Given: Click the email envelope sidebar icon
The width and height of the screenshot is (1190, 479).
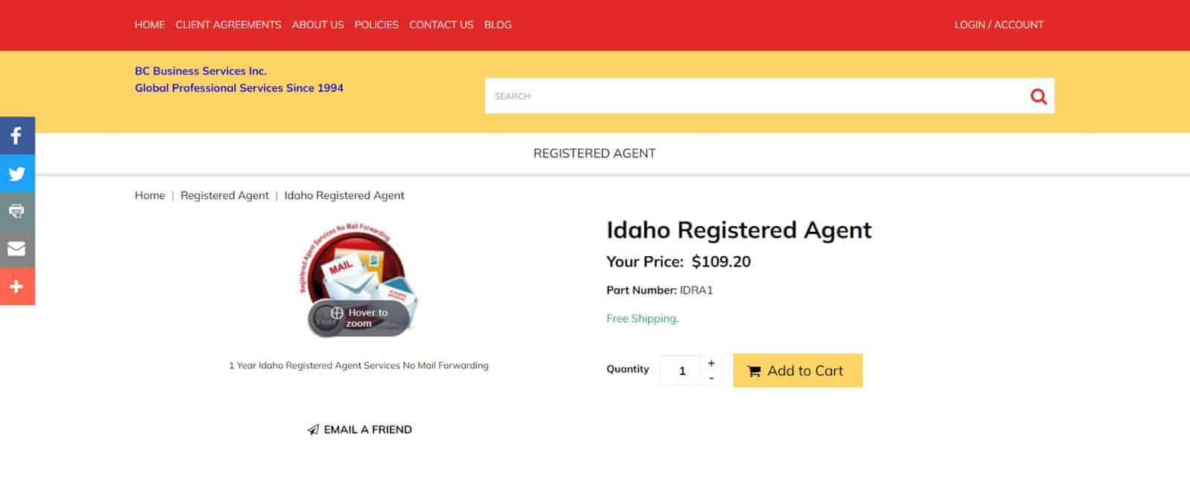Looking at the screenshot, I should (17, 249).
